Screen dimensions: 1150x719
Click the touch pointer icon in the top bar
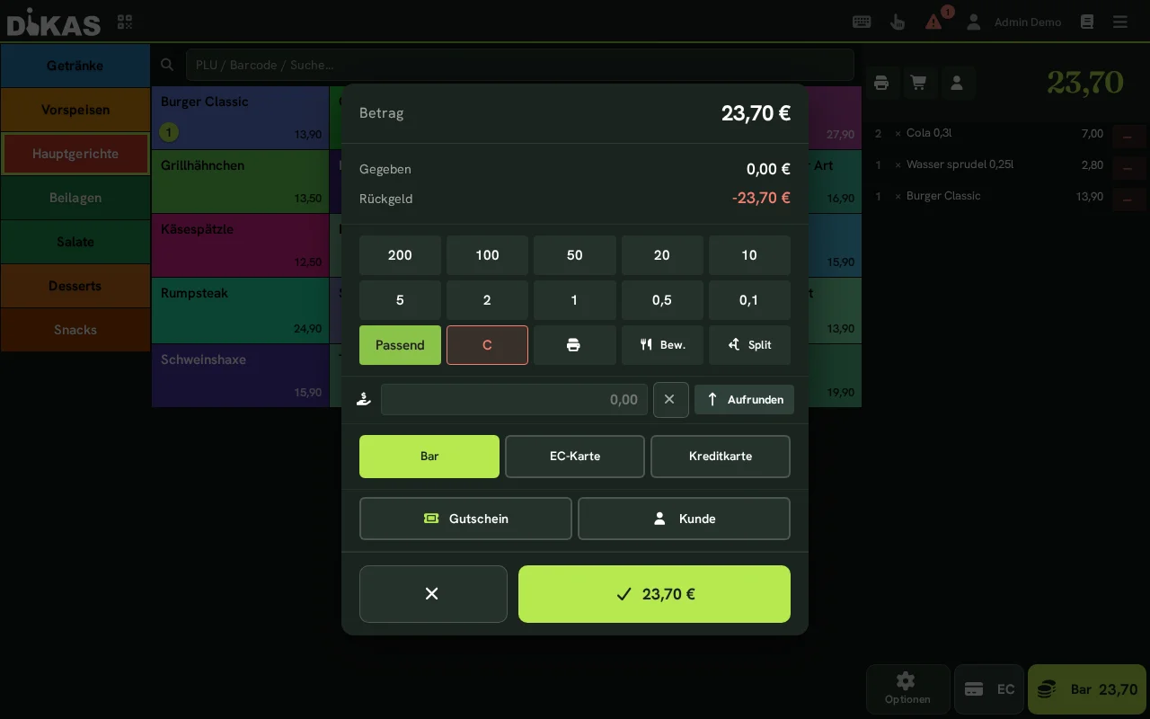pyautogui.click(x=897, y=22)
